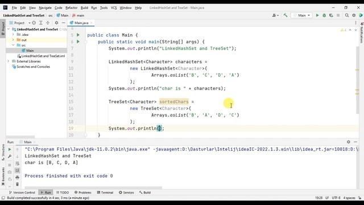The width and height of the screenshot is (364, 205).
Task: Go to next highlighted error arrow
Action: point(355,30)
